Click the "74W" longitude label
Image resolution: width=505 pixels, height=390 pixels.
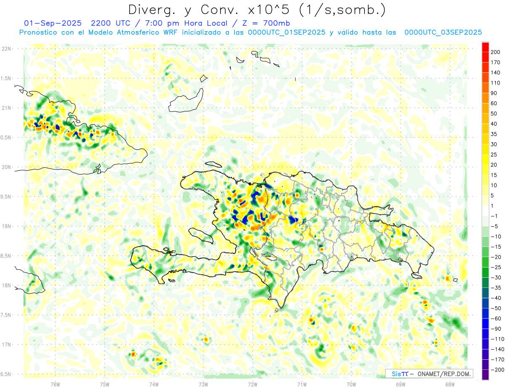pyautogui.click(x=154, y=384)
